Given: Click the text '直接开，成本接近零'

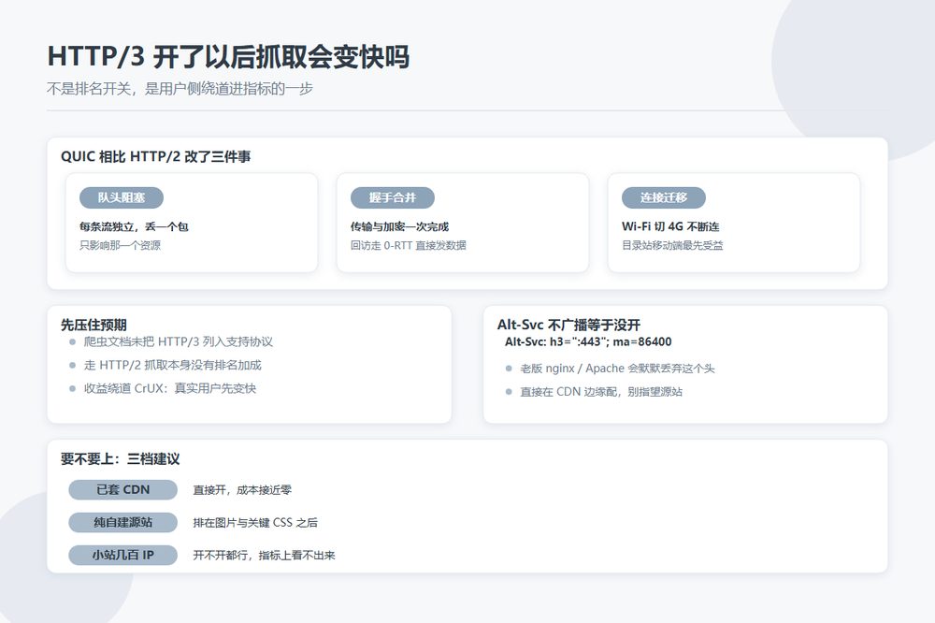Looking at the screenshot, I should pyautogui.click(x=242, y=490).
